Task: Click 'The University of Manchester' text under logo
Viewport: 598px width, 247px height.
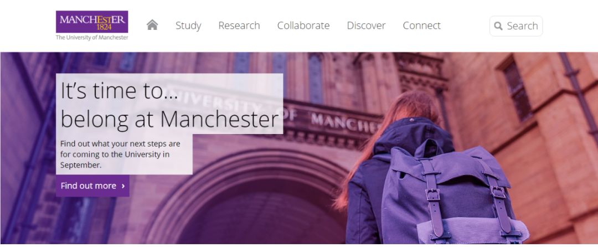Action: [x=92, y=37]
